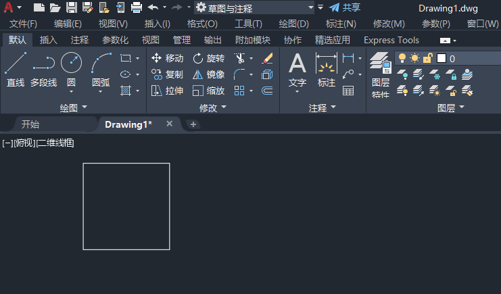Image resolution: width=501 pixels, height=294 pixels.
Task: Click the Rectangle draw icon
Action: (126, 58)
